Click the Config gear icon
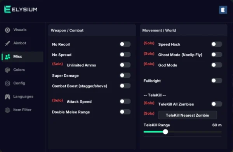The width and height of the screenshot is (233, 152). [7, 83]
